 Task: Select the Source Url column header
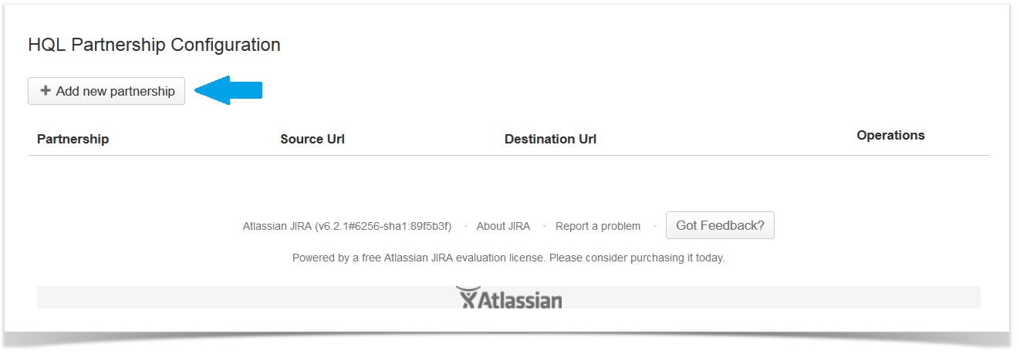tap(312, 139)
